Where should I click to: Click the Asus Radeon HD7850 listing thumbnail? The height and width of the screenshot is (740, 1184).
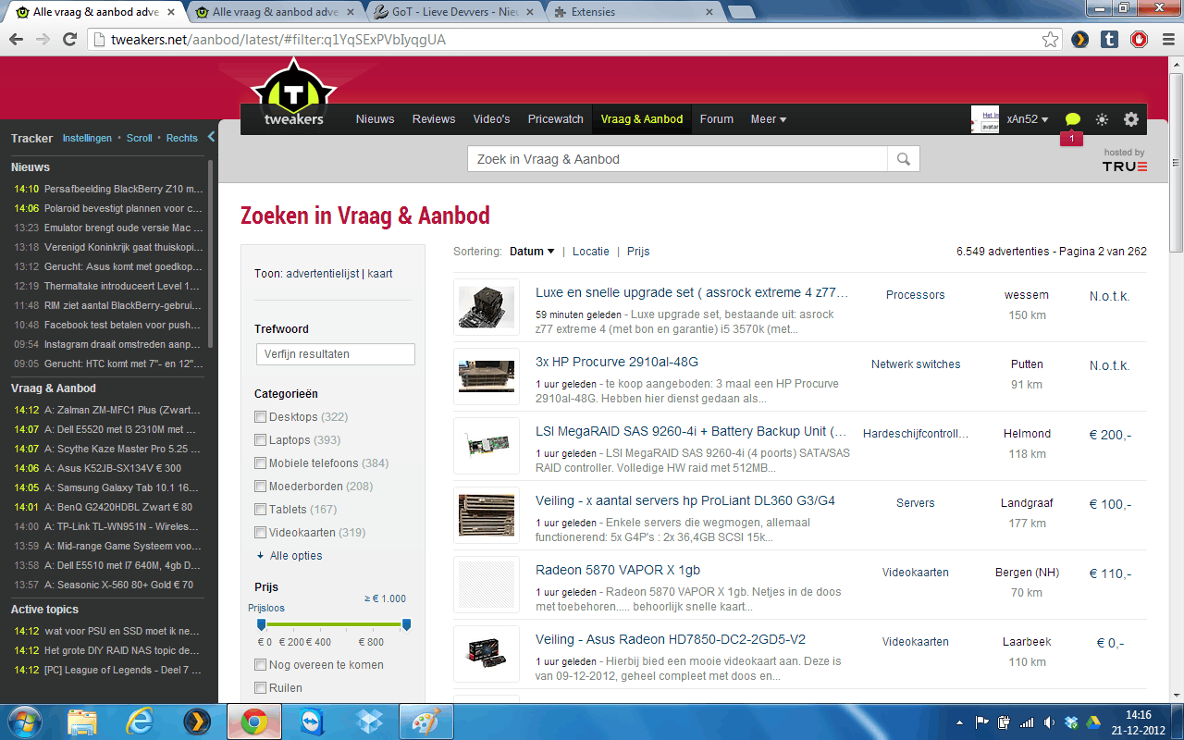(x=487, y=654)
